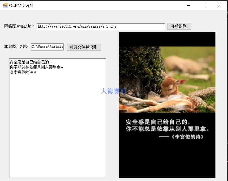
Task: Click the 开始识别 button
Action: click(x=179, y=26)
